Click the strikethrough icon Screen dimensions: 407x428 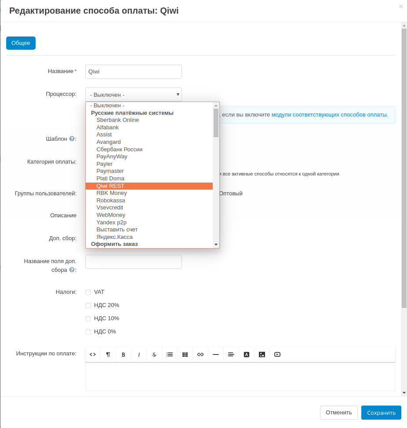coord(154,355)
